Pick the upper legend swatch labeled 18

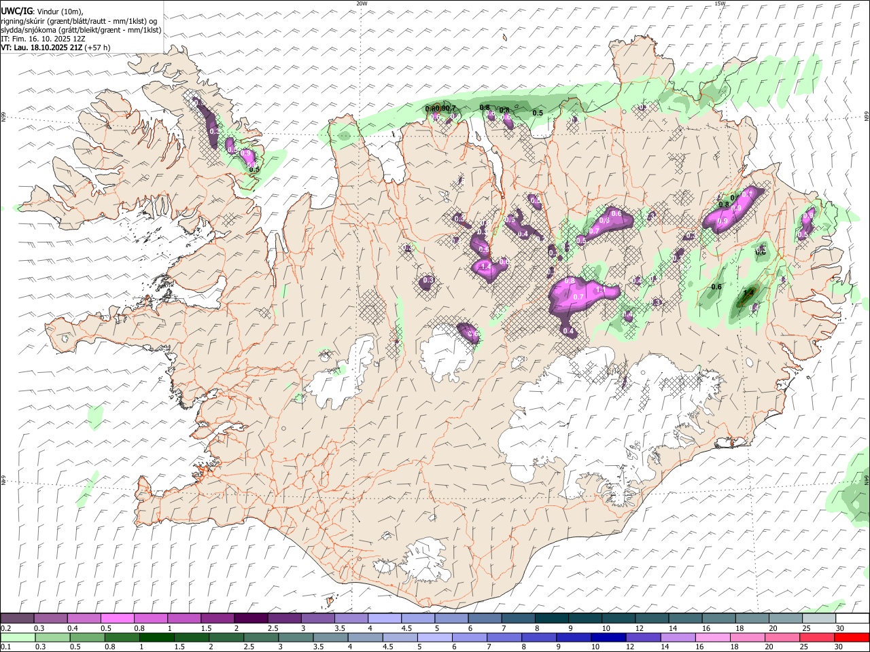[x=751, y=619]
